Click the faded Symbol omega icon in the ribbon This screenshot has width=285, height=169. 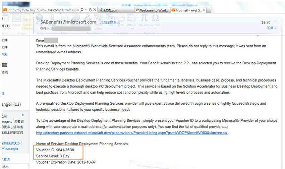(x=155, y=18)
